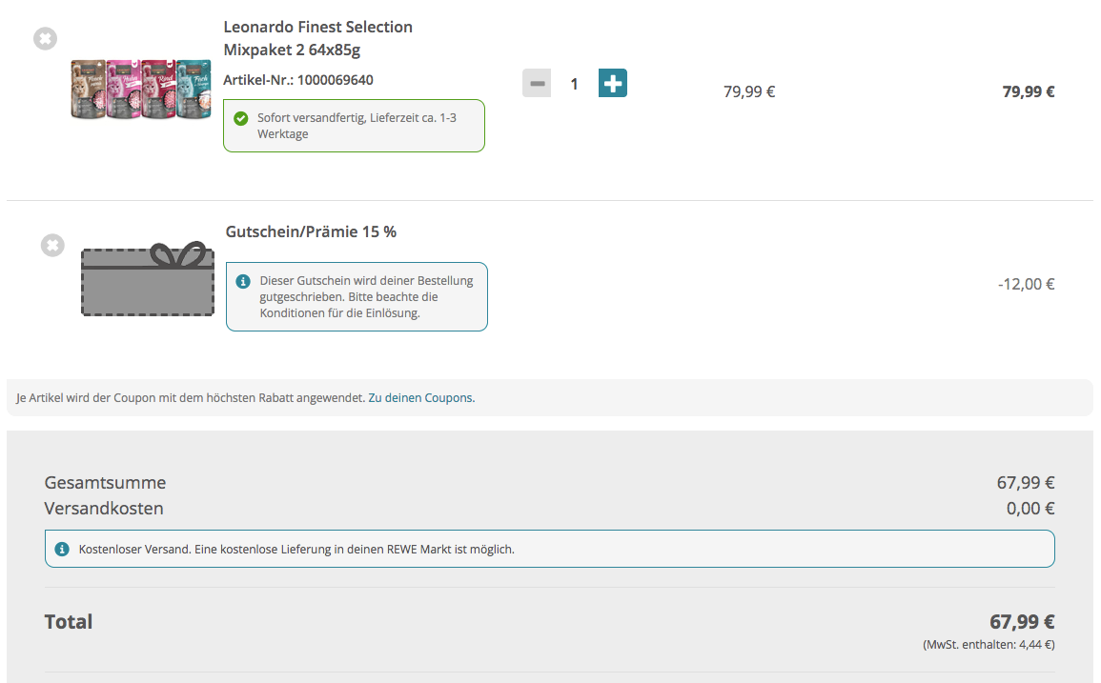1101x683 pixels.
Task: Increase Leonardo Mixpaket quantity with plus button
Action: point(612,84)
